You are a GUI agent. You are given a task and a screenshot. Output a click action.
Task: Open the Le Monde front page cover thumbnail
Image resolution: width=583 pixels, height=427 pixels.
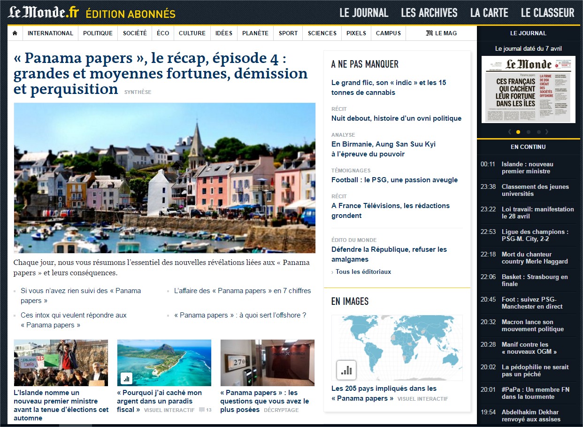point(529,89)
